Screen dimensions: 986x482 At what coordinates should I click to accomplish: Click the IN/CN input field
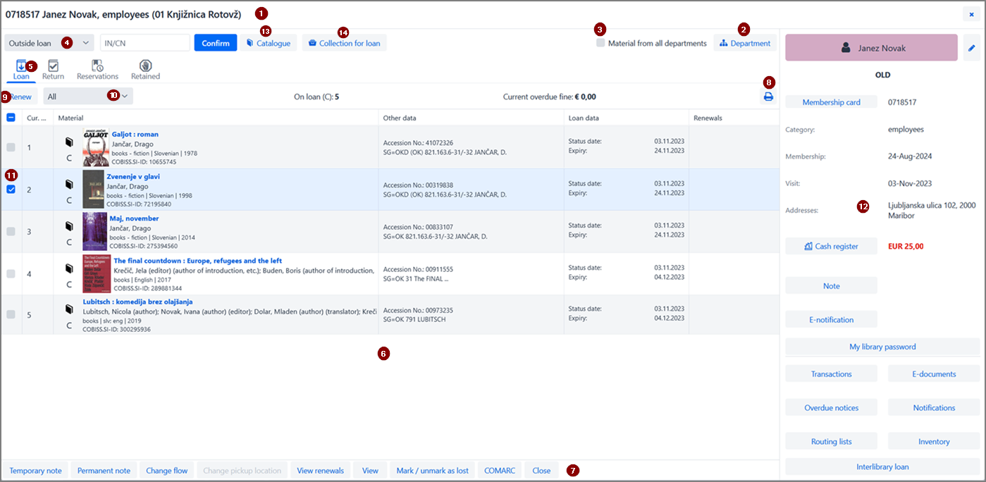point(145,42)
